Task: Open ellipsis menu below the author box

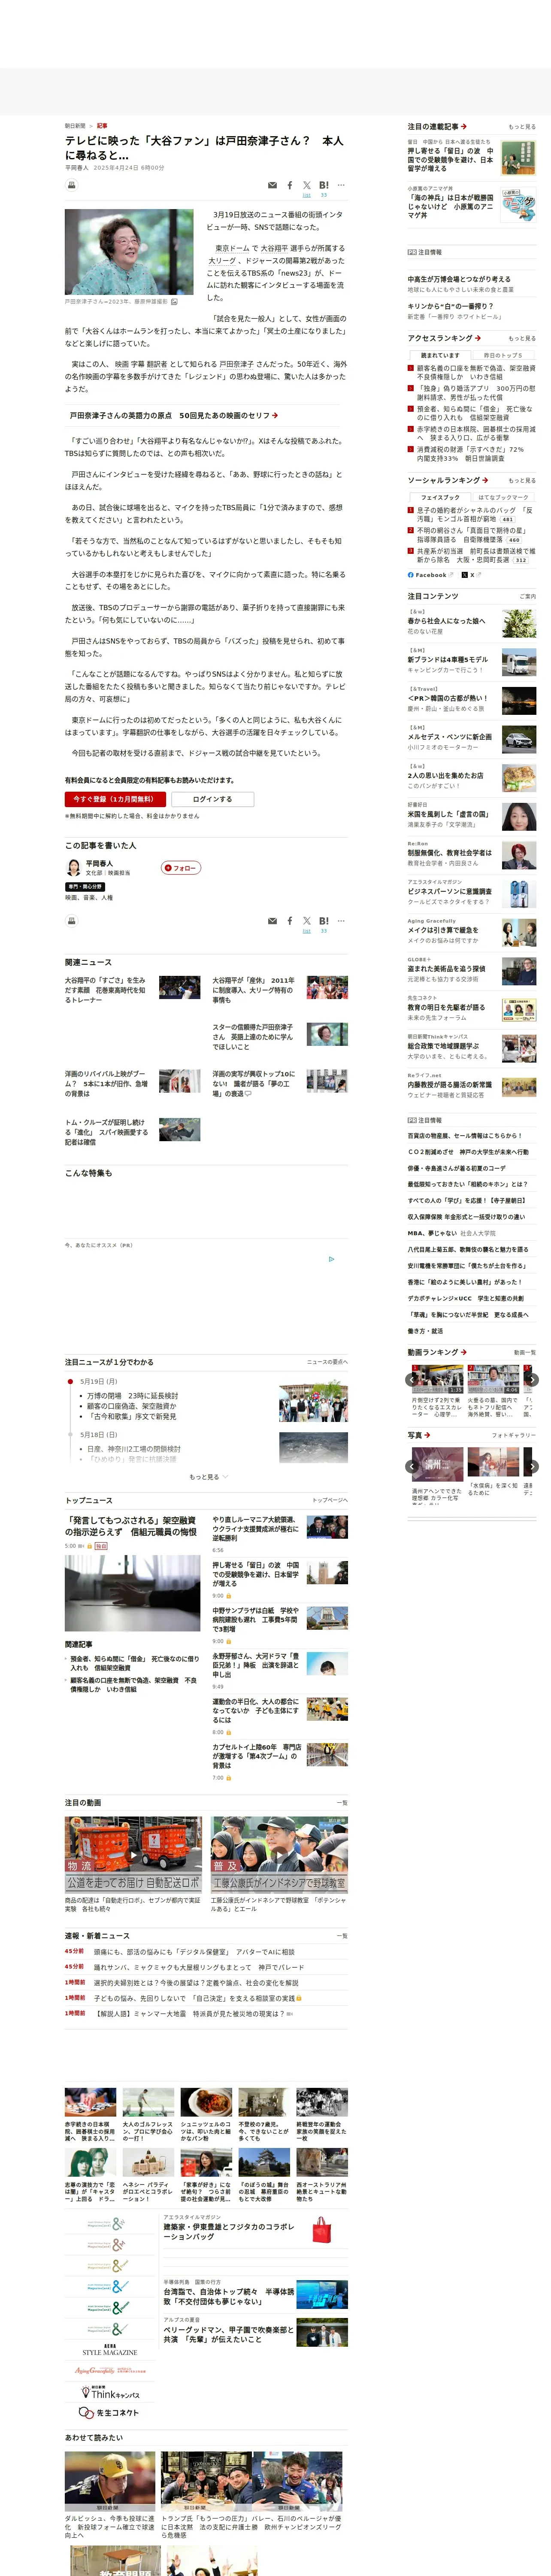Action: [341, 921]
